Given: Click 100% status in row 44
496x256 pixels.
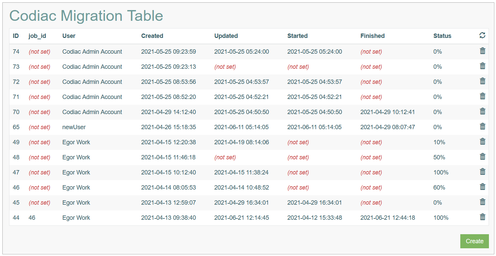Looking at the screenshot, I should point(441,218).
